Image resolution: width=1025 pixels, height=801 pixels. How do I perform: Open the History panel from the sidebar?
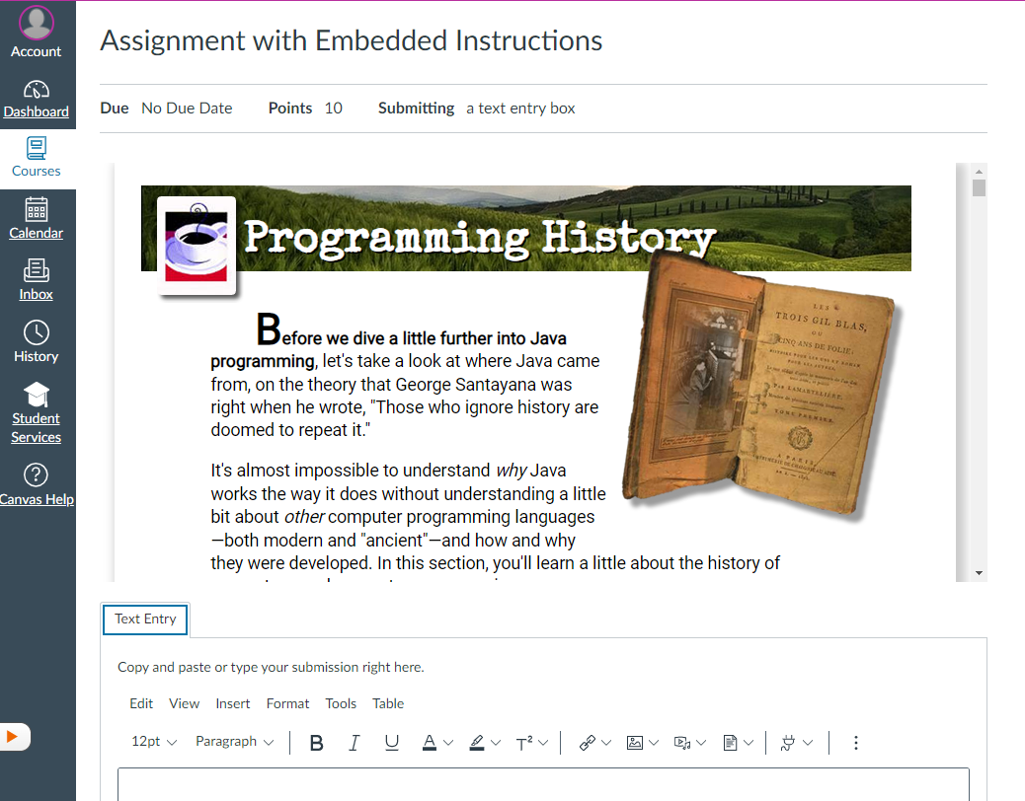click(x=37, y=342)
